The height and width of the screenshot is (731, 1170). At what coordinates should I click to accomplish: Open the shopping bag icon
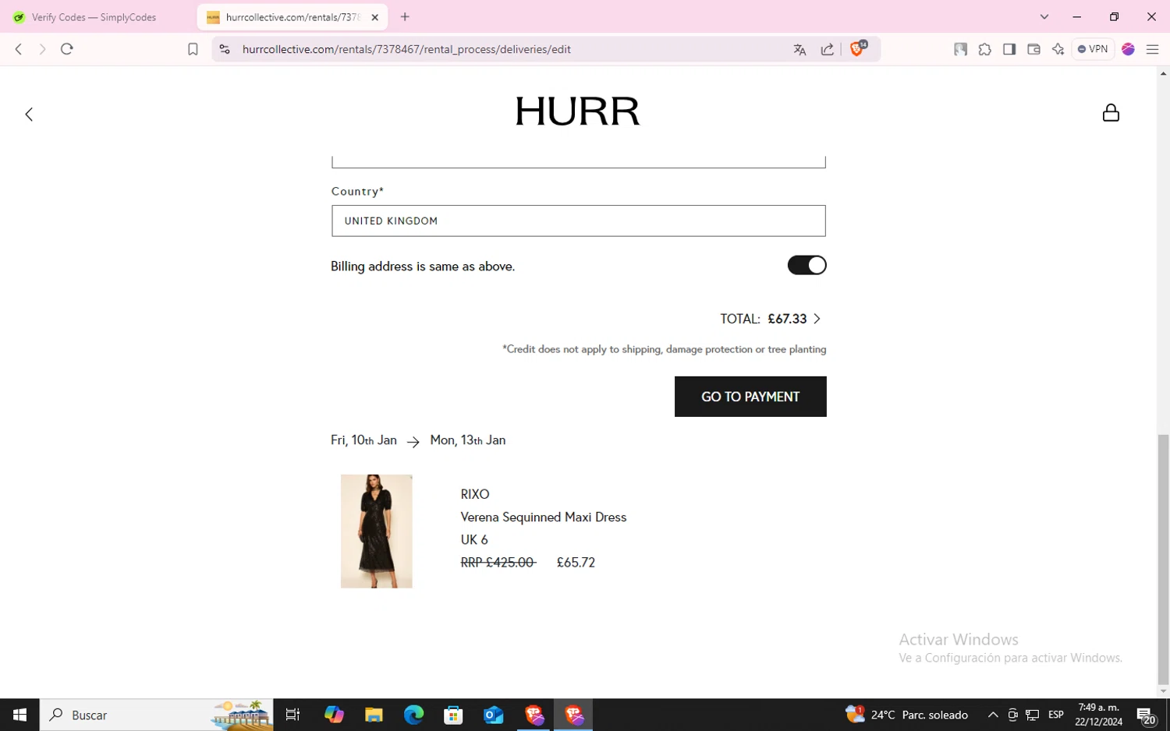pos(1111,113)
